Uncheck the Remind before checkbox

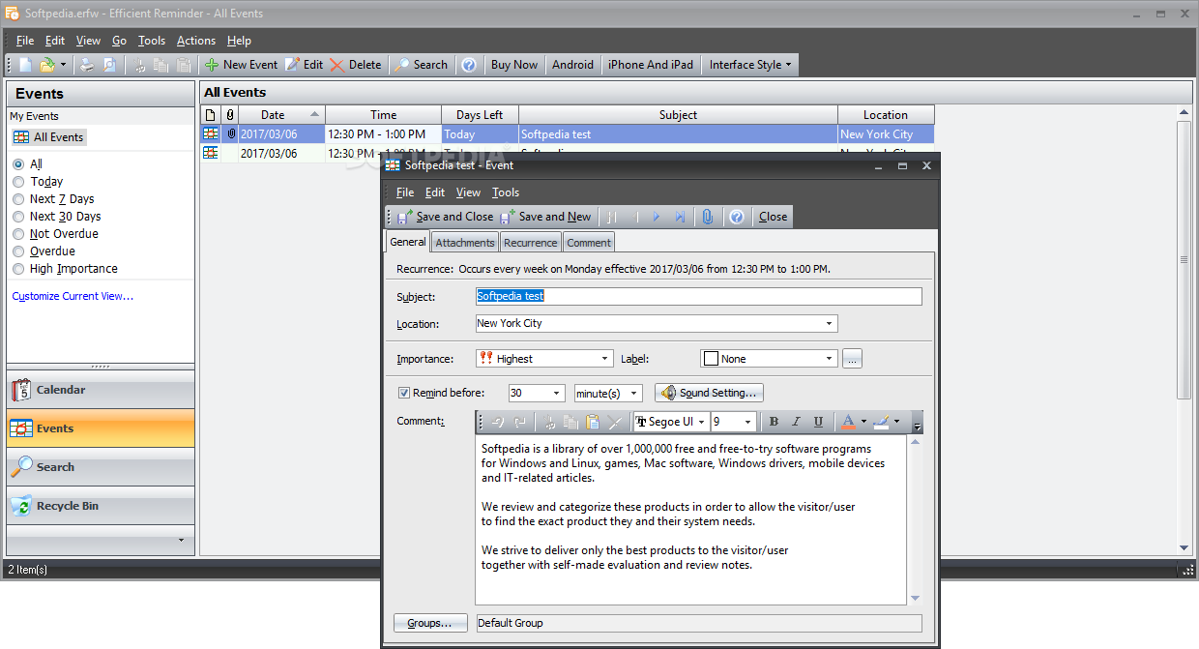[404, 393]
